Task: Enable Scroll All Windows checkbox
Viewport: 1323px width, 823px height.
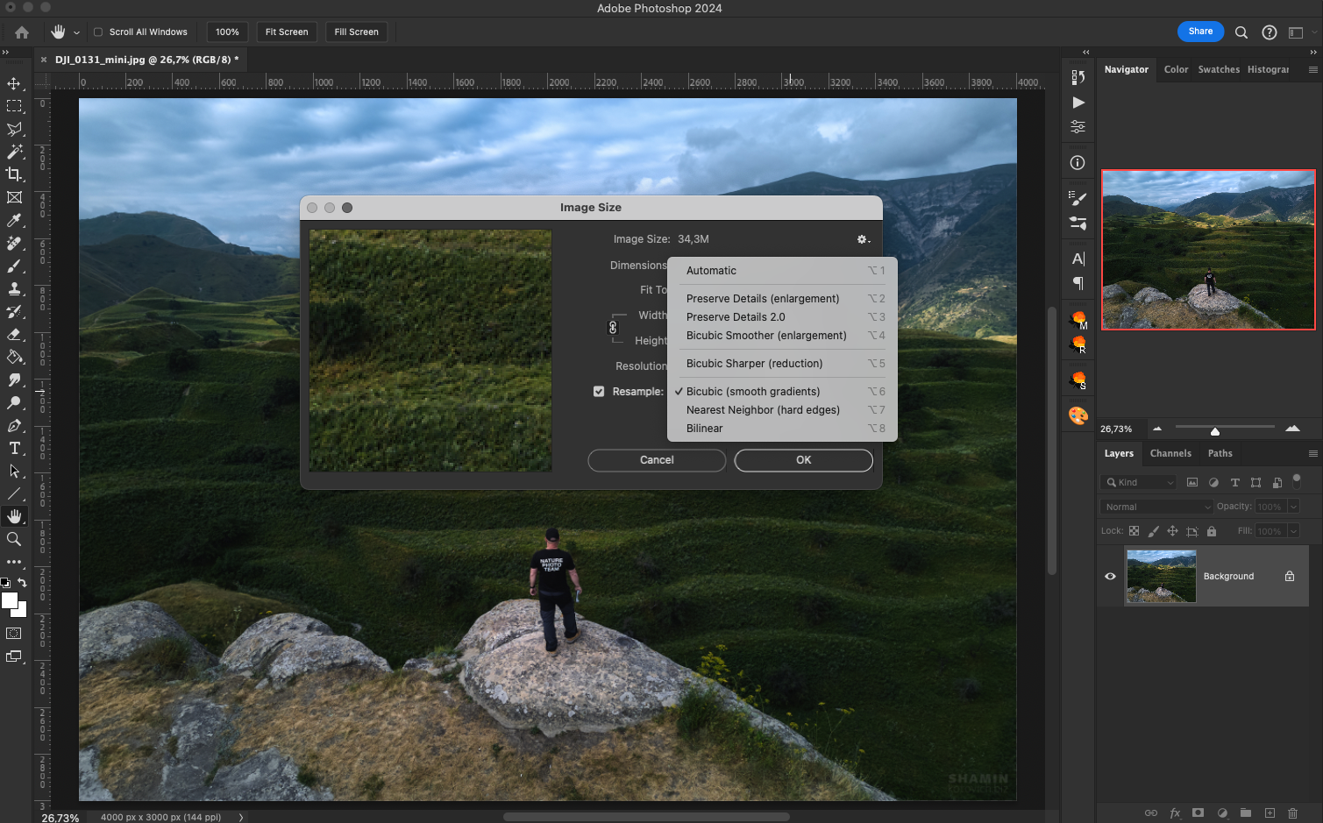Action: pyautogui.click(x=98, y=32)
